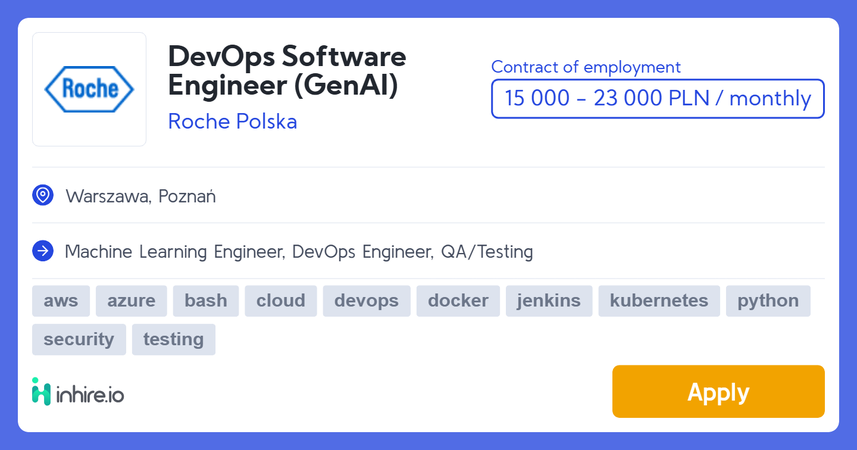Image resolution: width=857 pixels, height=450 pixels.
Task: Click the Warszawa, Poznań location text
Action: pyautogui.click(x=140, y=196)
